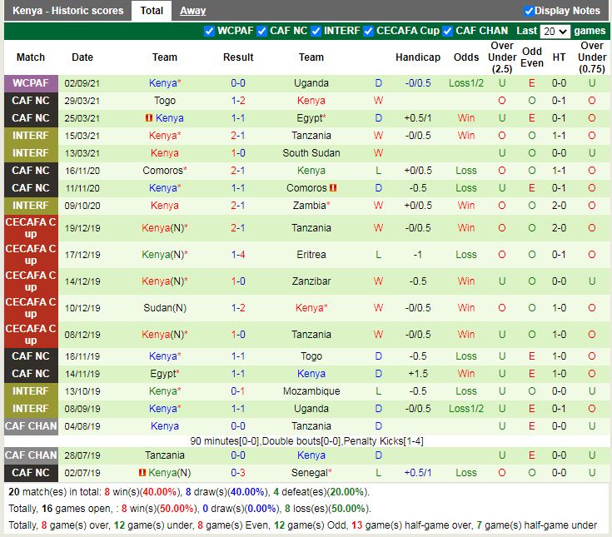Click Loss1/2 odds in the 08/09/19 row

pos(466,409)
